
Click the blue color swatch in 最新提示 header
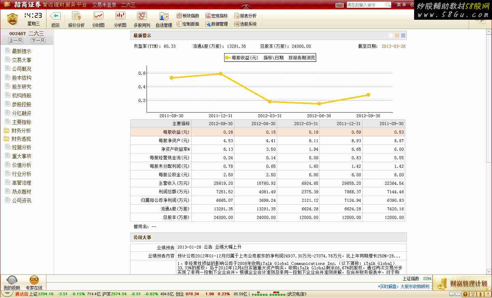[x=403, y=35]
